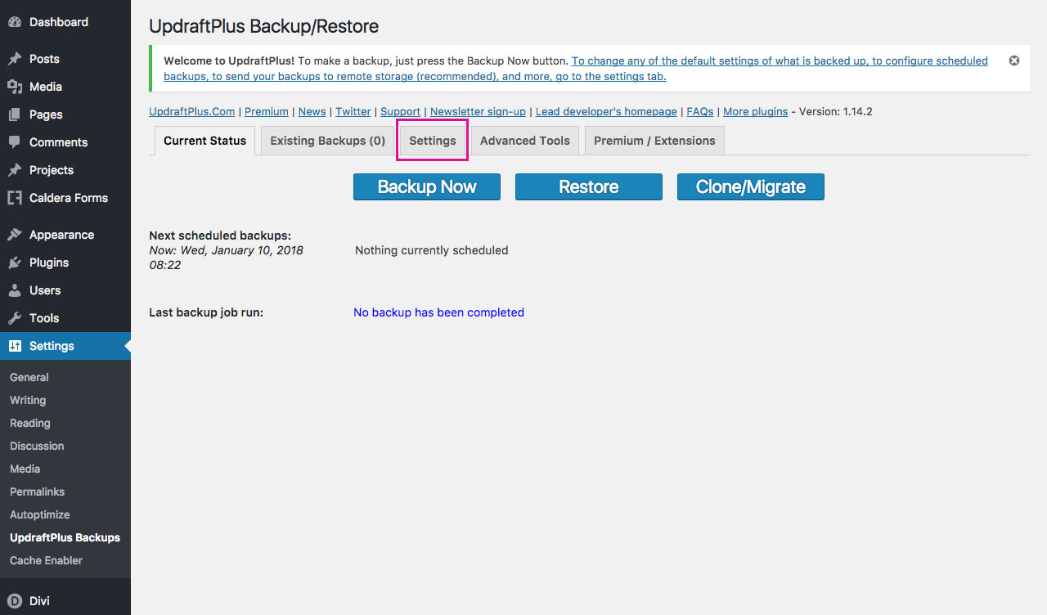Open the UpdraftPlus Settings tab

(433, 141)
